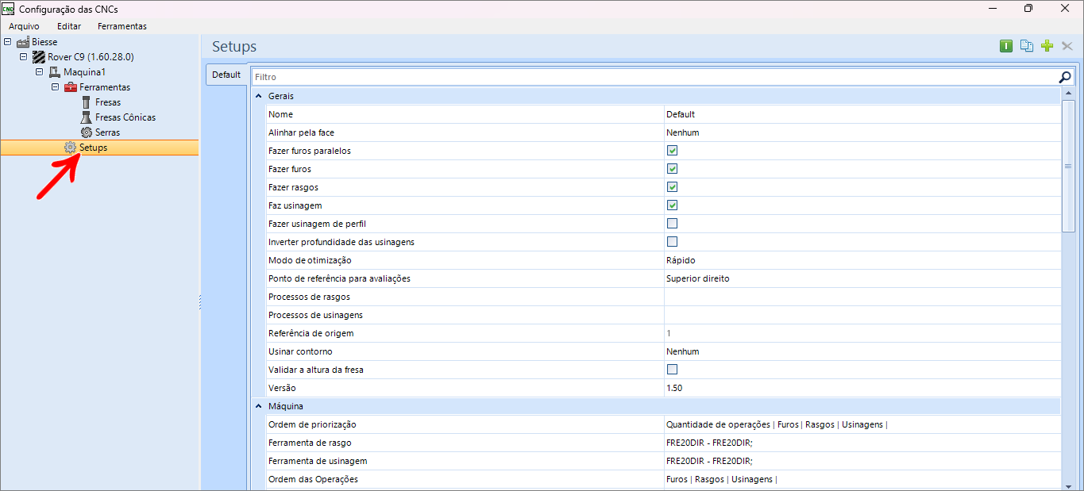Click the green add setup plus icon
Viewport: 1084px width, 491px height.
click(1047, 46)
